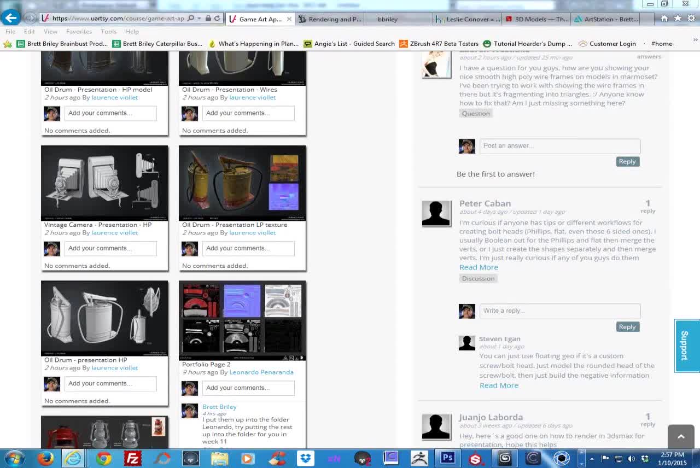Open Oil Drum presentation HP thumbnail
This screenshot has width=700, height=468.
pyautogui.click(x=104, y=318)
